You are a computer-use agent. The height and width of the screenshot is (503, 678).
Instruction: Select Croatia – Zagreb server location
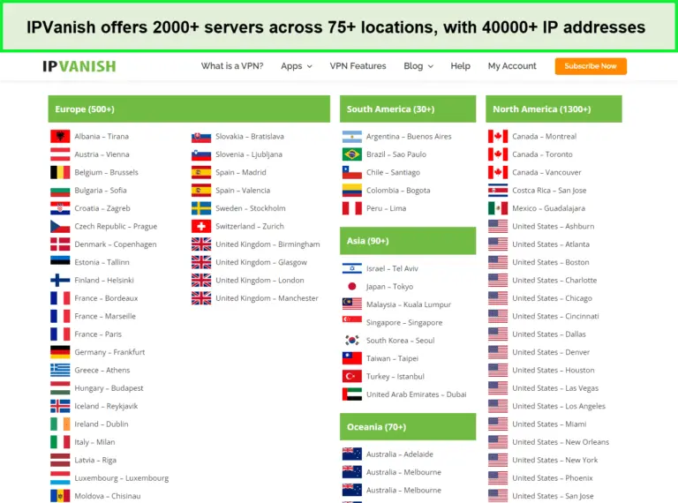(x=102, y=208)
